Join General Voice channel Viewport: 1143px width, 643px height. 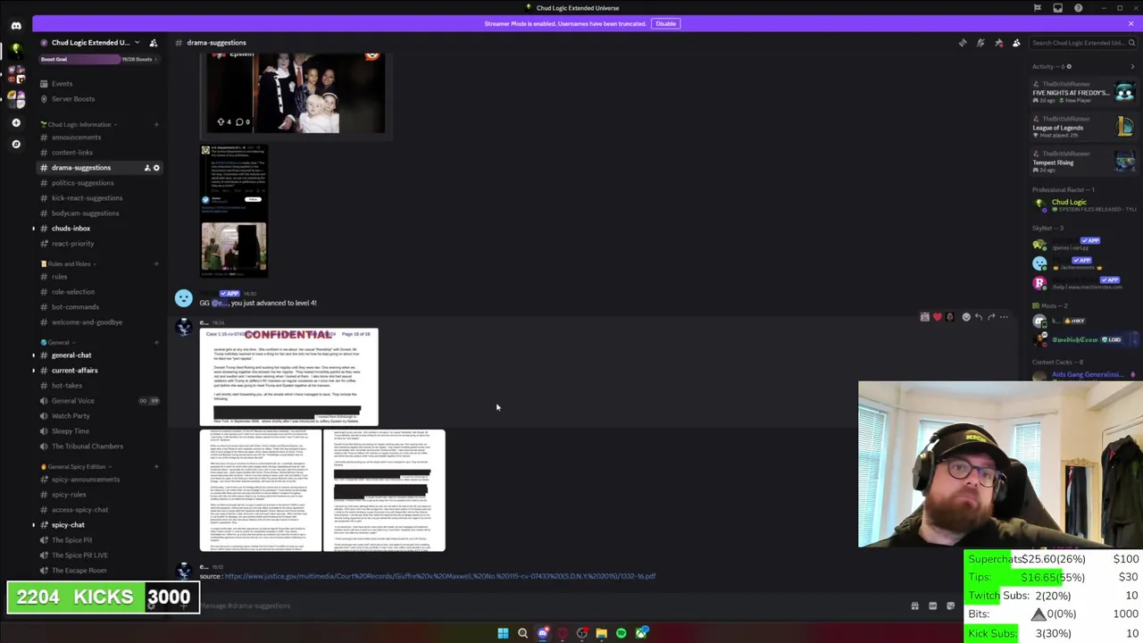(x=98, y=401)
